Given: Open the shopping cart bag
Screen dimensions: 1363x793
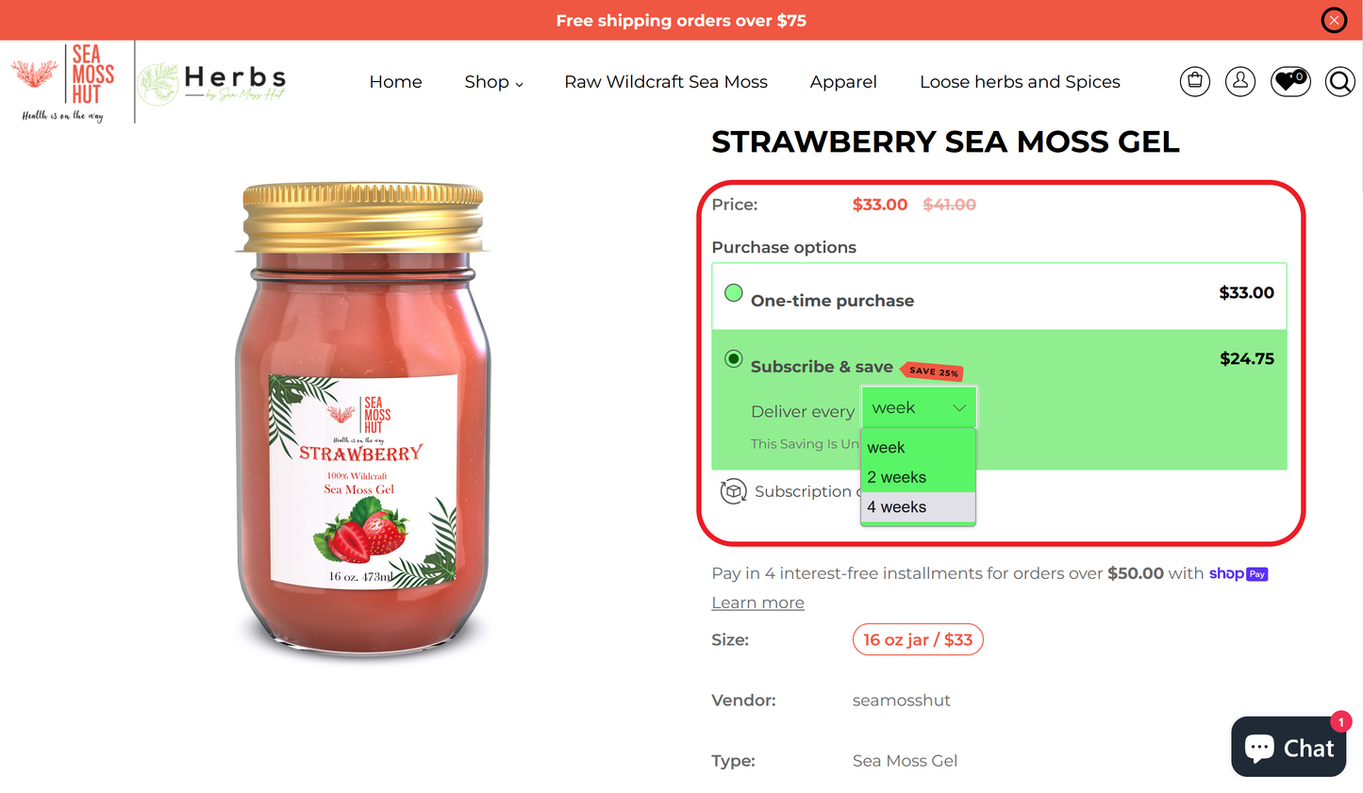Looking at the screenshot, I should 1194,81.
